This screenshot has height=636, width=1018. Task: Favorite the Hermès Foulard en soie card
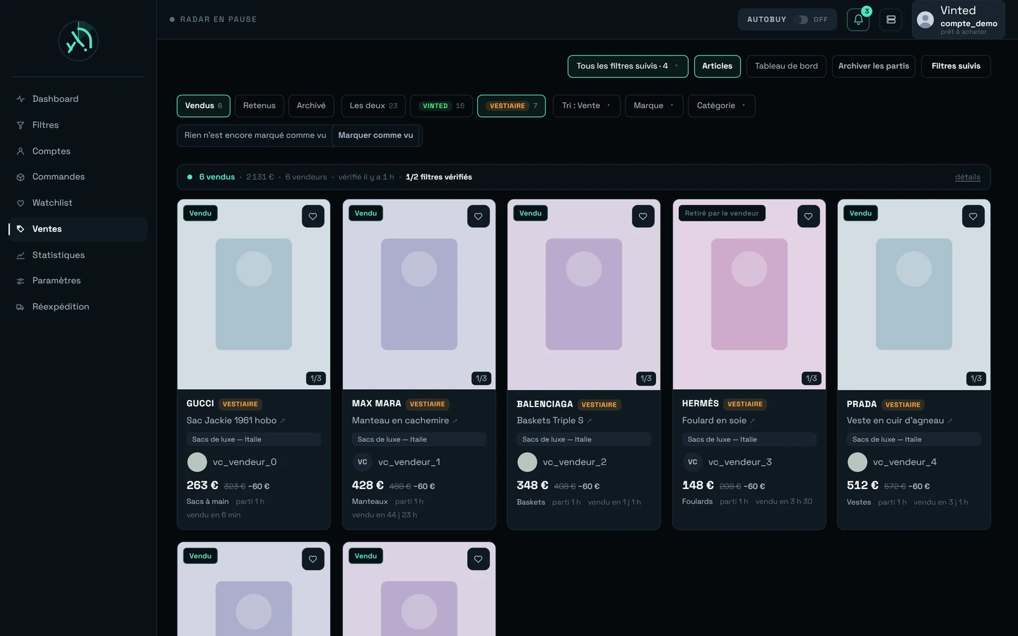click(x=809, y=216)
